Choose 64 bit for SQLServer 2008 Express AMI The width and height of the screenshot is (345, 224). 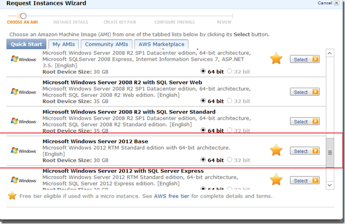pyautogui.click(x=203, y=71)
